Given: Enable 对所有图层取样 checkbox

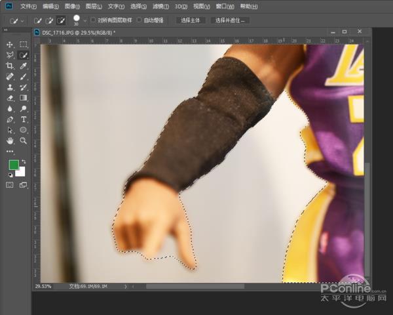Looking at the screenshot, I should click(x=93, y=20).
